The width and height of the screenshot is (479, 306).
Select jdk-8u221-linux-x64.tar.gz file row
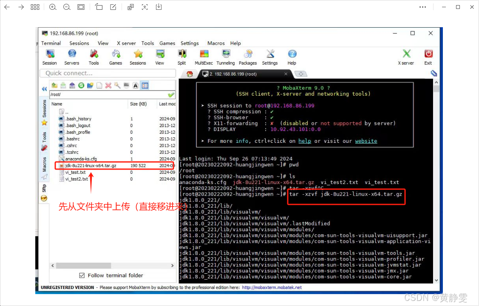point(115,165)
